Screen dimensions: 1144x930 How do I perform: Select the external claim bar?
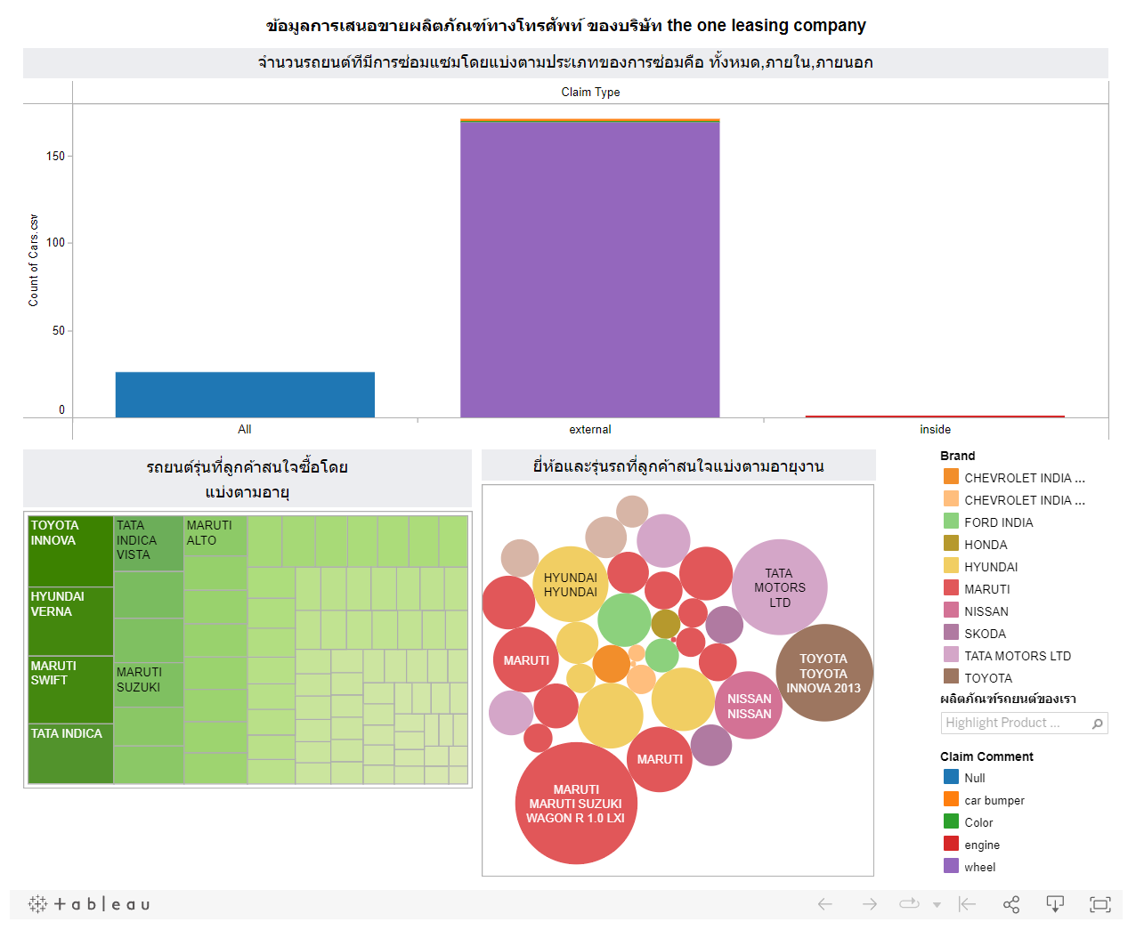(x=589, y=267)
